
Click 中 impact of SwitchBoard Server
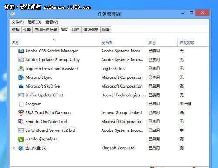pyautogui.click(x=182, y=130)
